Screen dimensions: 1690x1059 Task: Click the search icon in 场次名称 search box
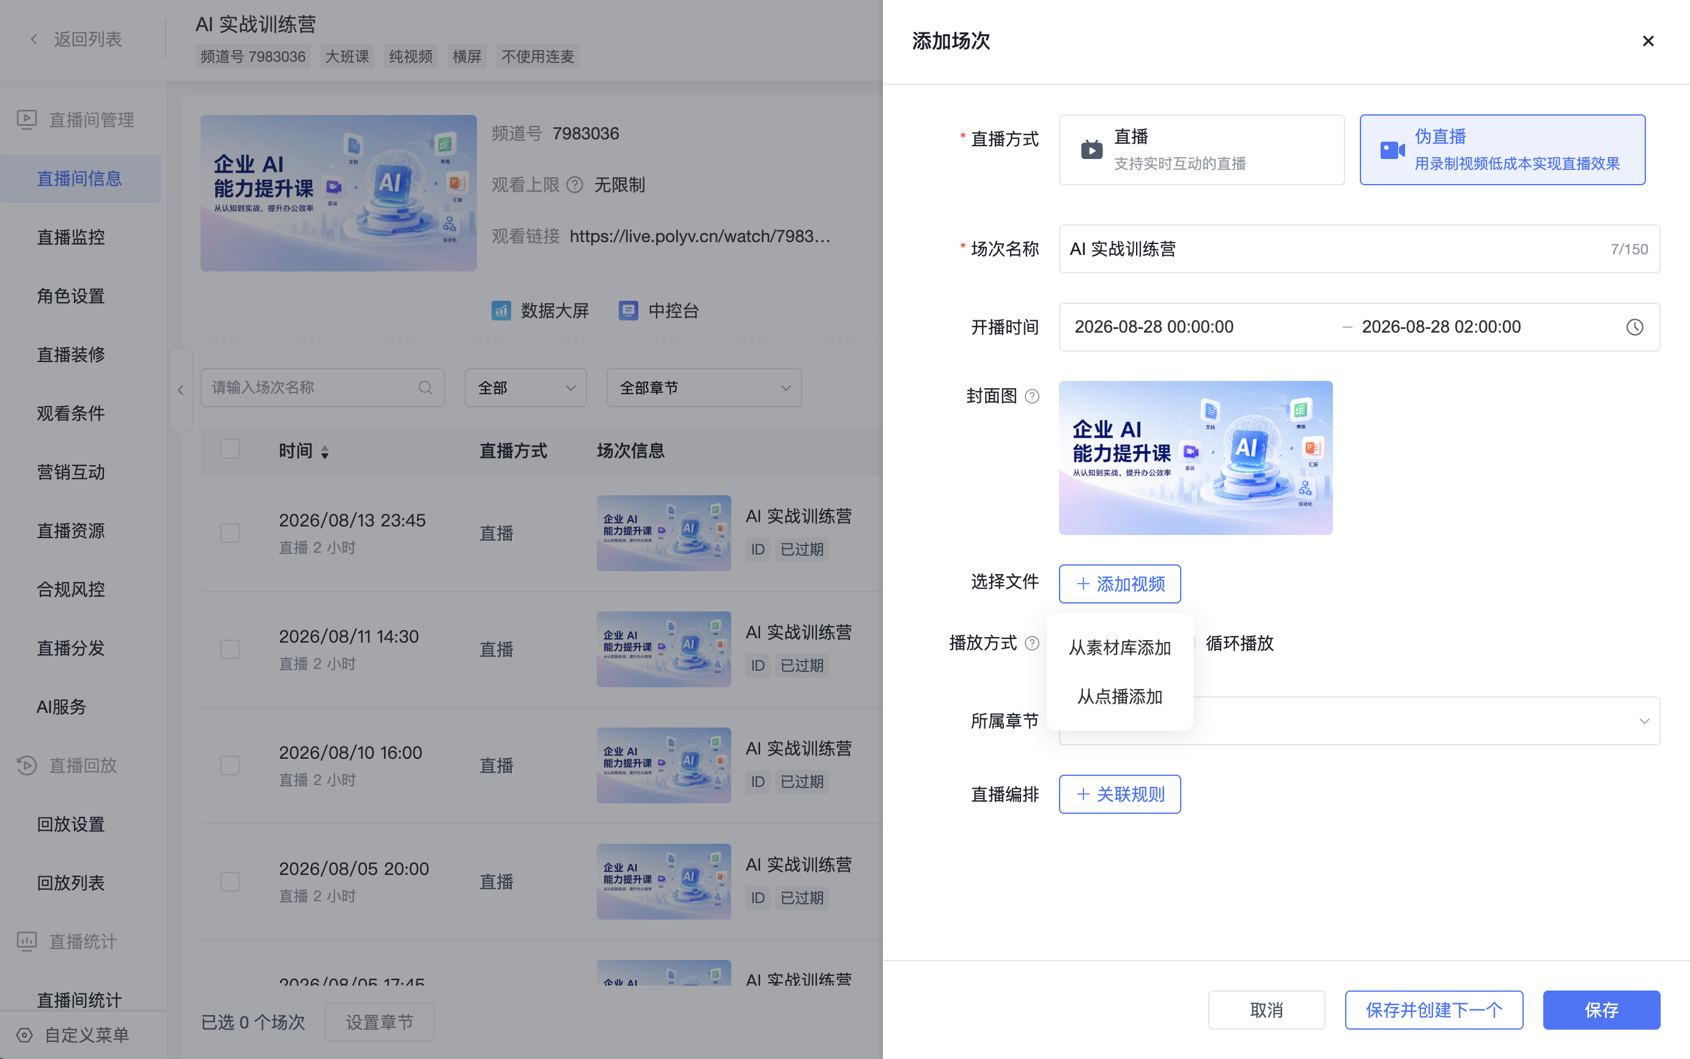[425, 387]
